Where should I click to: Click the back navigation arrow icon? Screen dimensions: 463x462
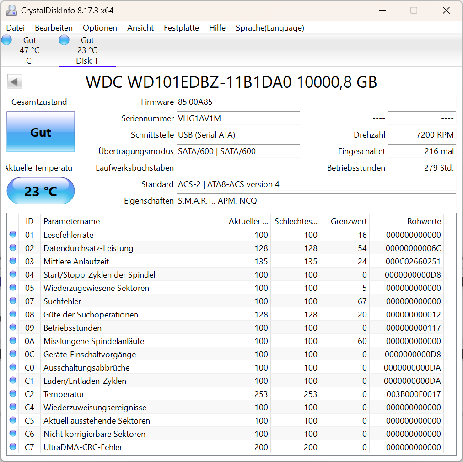(14, 81)
